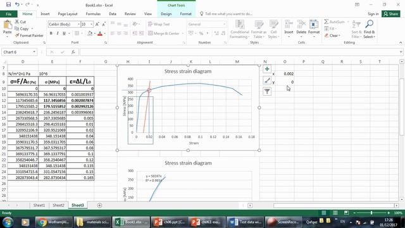Click the Cut scissors command

20,22
